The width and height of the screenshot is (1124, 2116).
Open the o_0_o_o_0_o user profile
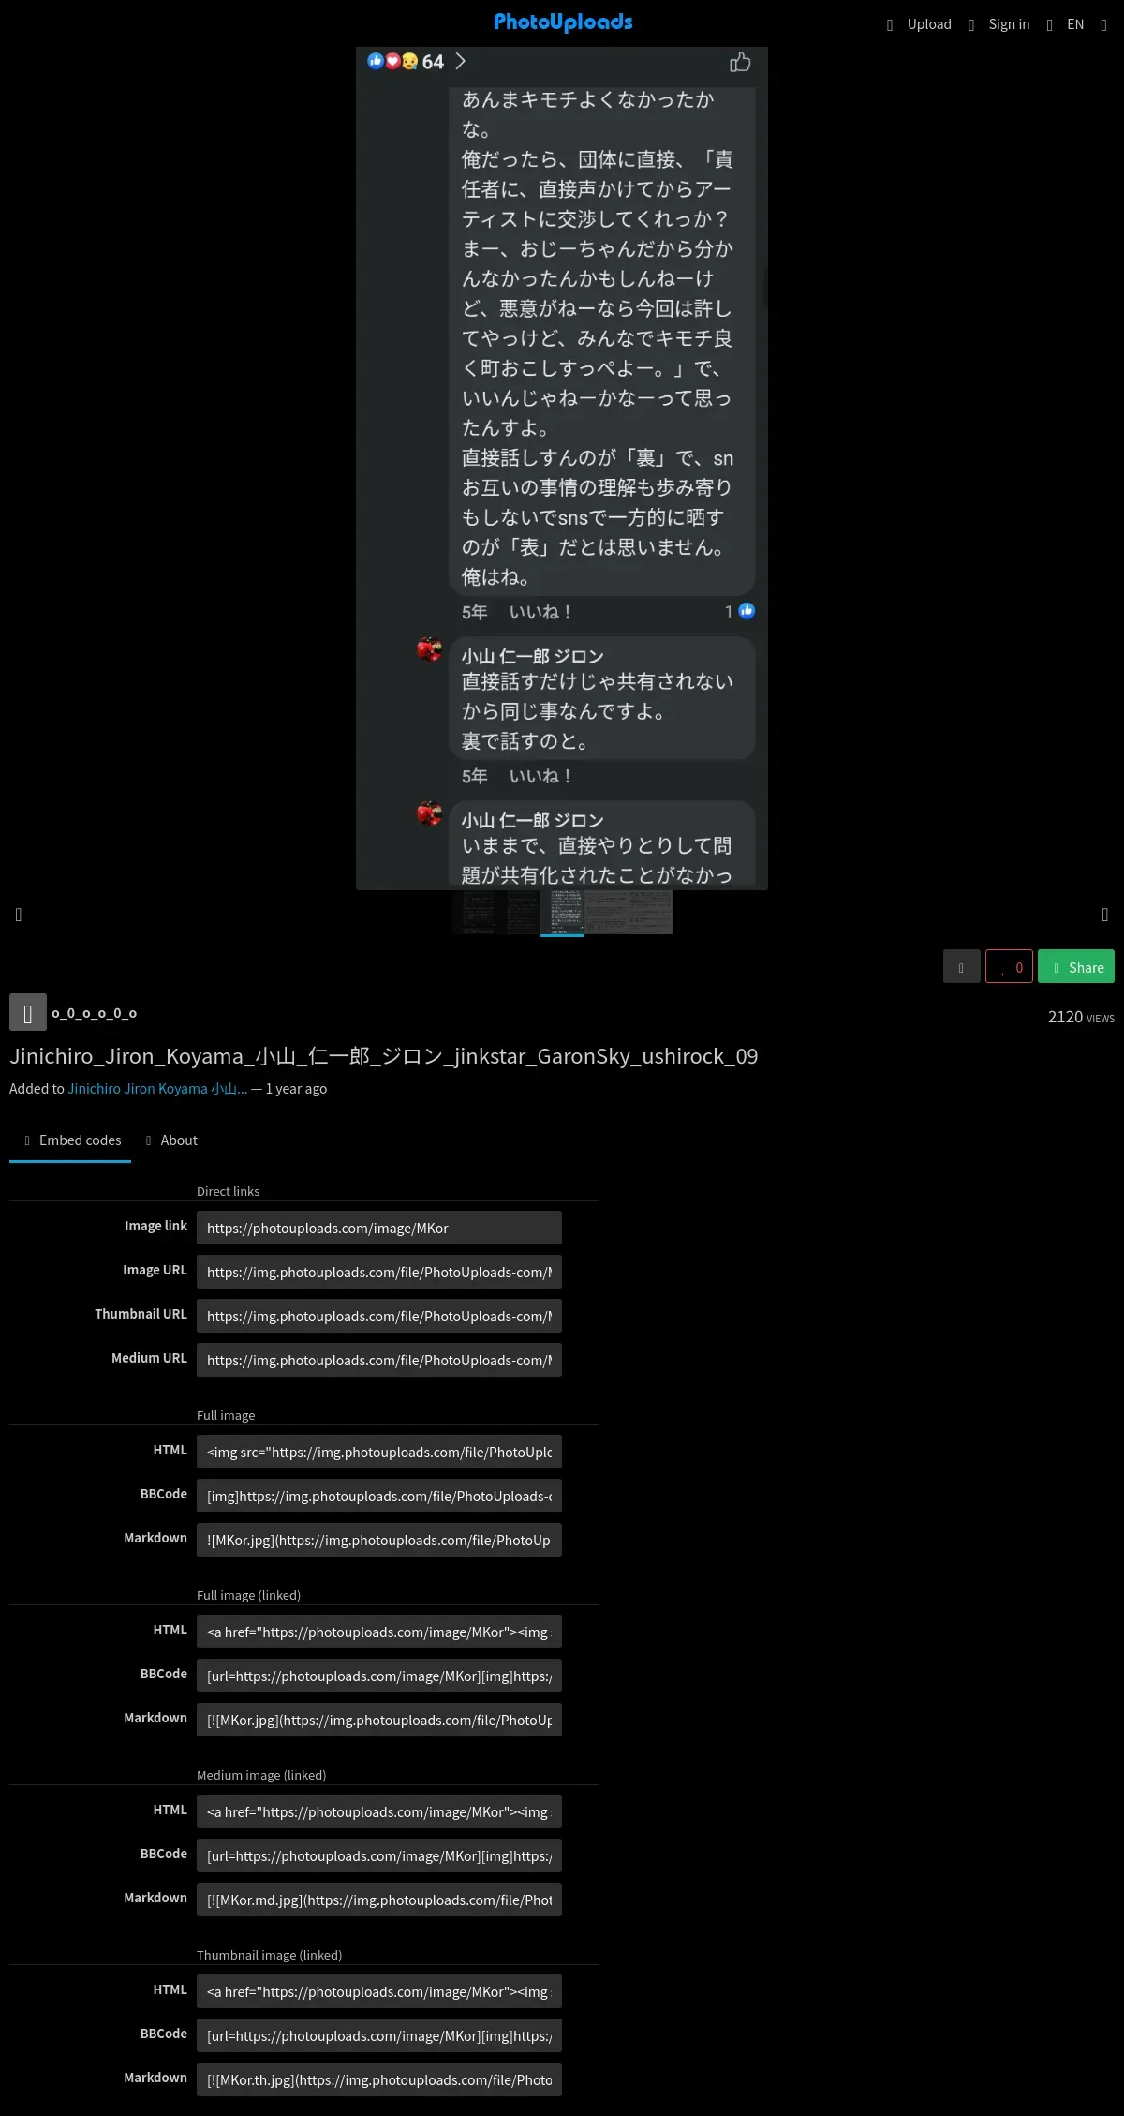pos(94,1013)
